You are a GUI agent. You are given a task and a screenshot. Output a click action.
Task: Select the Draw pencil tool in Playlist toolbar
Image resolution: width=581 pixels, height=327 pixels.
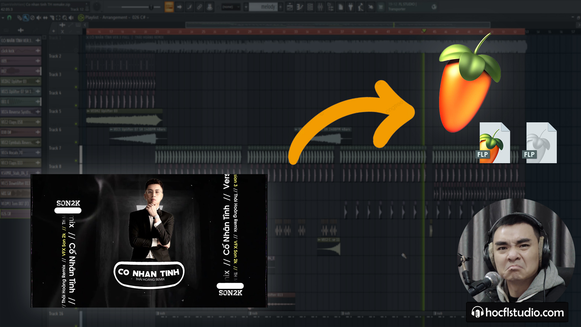(x=19, y=18)
